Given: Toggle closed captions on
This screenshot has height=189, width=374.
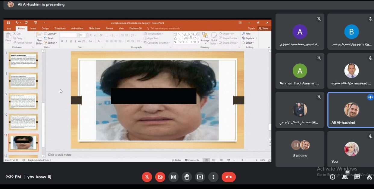Looking at the screenshot, I should 173,177.
